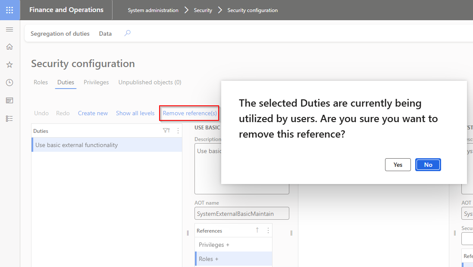The image size is (473, 267).
Task: Click the Create new link
Action: [x=93, y=113]
